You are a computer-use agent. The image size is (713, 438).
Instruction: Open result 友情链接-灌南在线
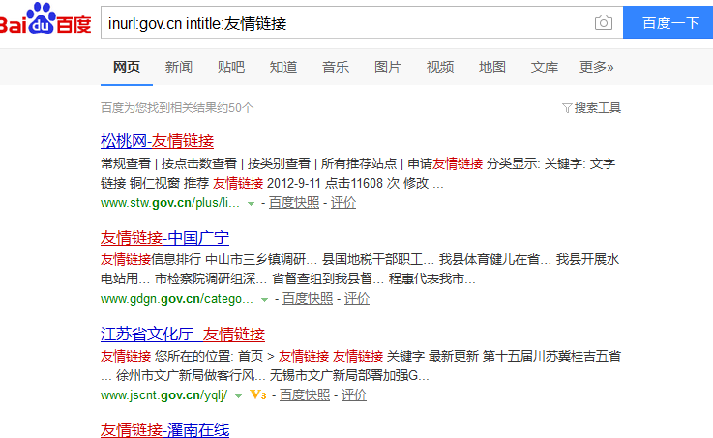(x=164, y=429)
